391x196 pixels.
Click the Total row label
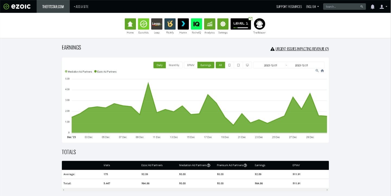[x=67, y=183]
